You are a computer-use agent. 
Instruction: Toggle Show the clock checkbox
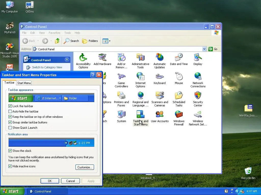point(10,151)
